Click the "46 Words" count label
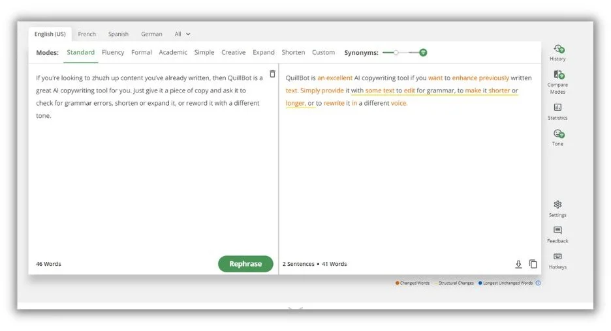The height and width of the screenshot is (331, 611). [49, 264]
